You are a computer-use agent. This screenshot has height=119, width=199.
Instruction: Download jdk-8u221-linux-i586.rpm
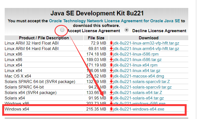136,54
